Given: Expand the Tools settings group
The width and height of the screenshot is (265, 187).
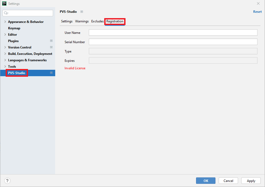Looking at the screenshot, I should 5,67.
